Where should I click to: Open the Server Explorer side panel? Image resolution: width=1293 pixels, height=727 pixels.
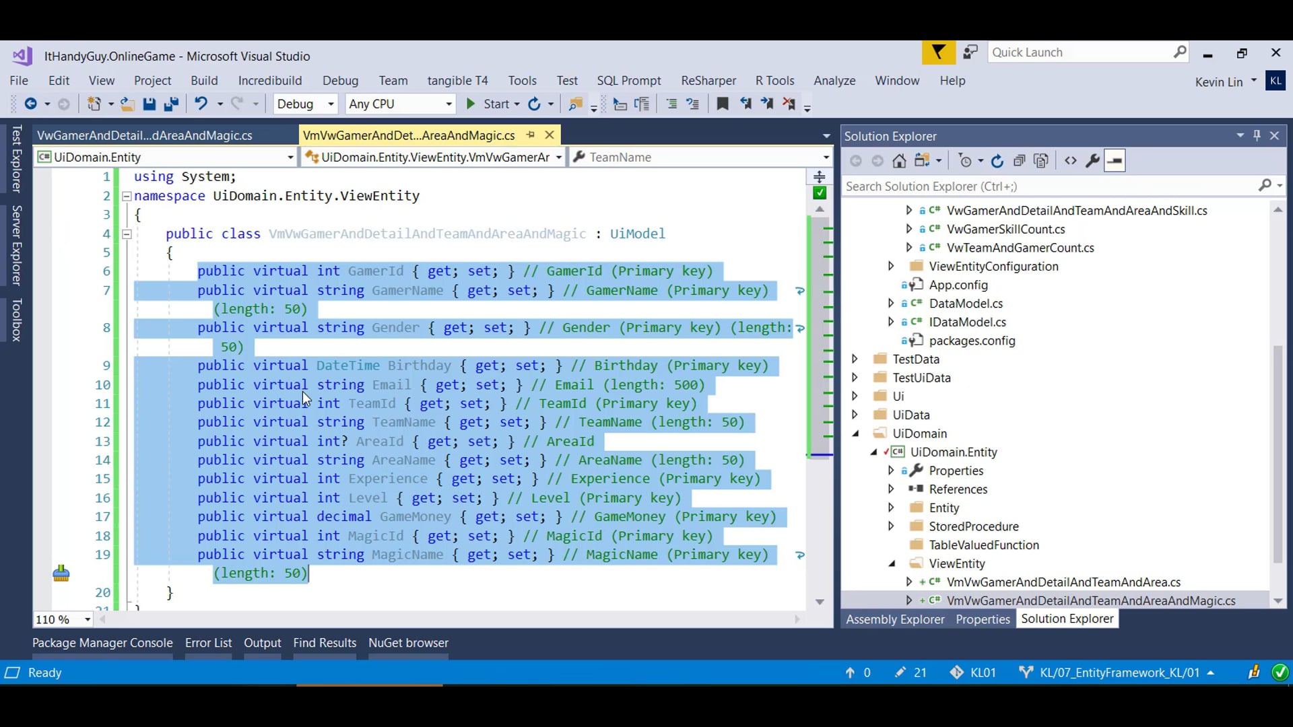17,246
